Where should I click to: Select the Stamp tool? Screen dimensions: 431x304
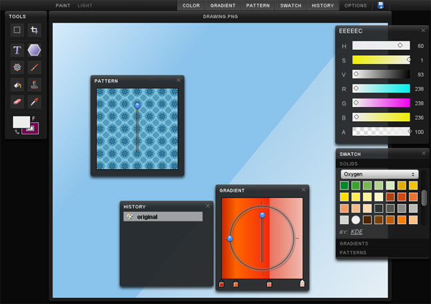[x=35, y=84]
